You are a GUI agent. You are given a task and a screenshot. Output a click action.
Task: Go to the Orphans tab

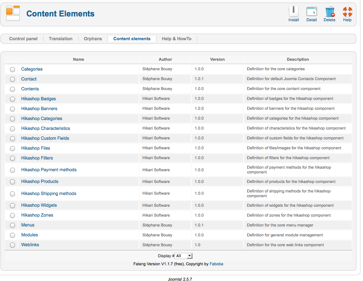[93, 39]
